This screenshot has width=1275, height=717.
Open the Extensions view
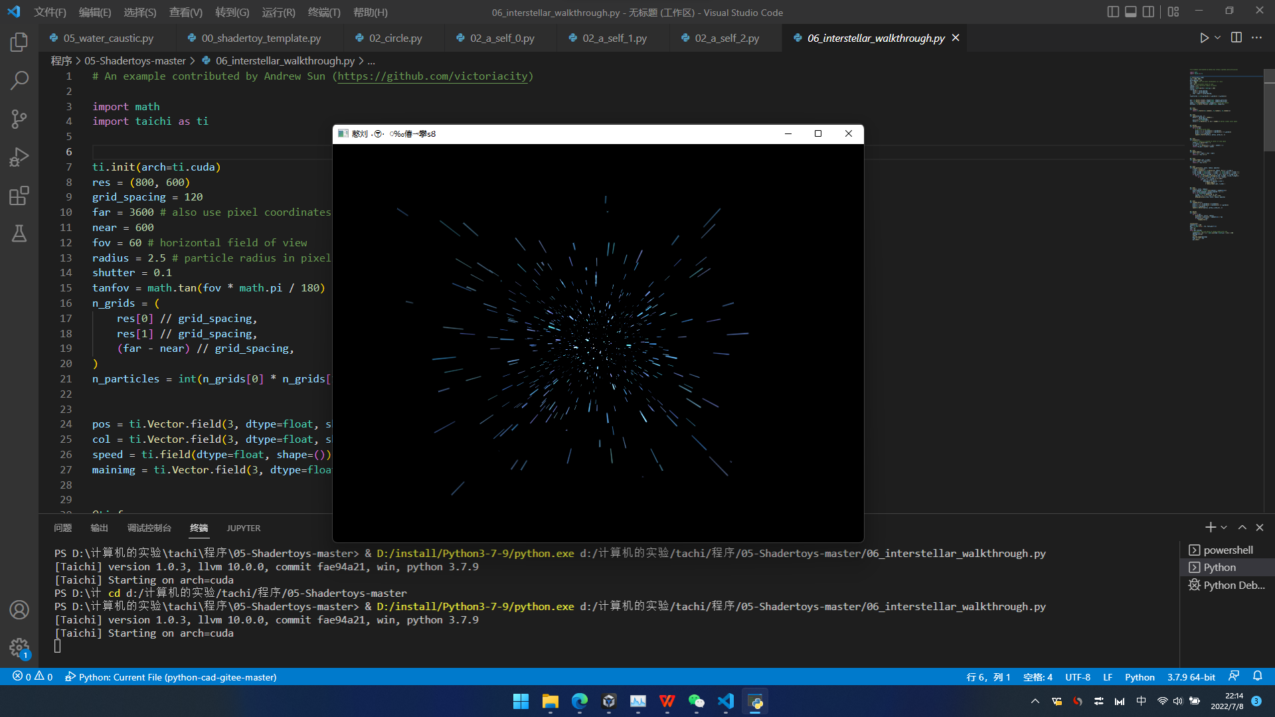(x=19, y=196)
